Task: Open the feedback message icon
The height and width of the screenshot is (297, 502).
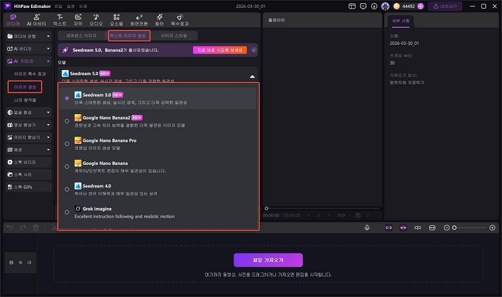Action: click(363, 6)
